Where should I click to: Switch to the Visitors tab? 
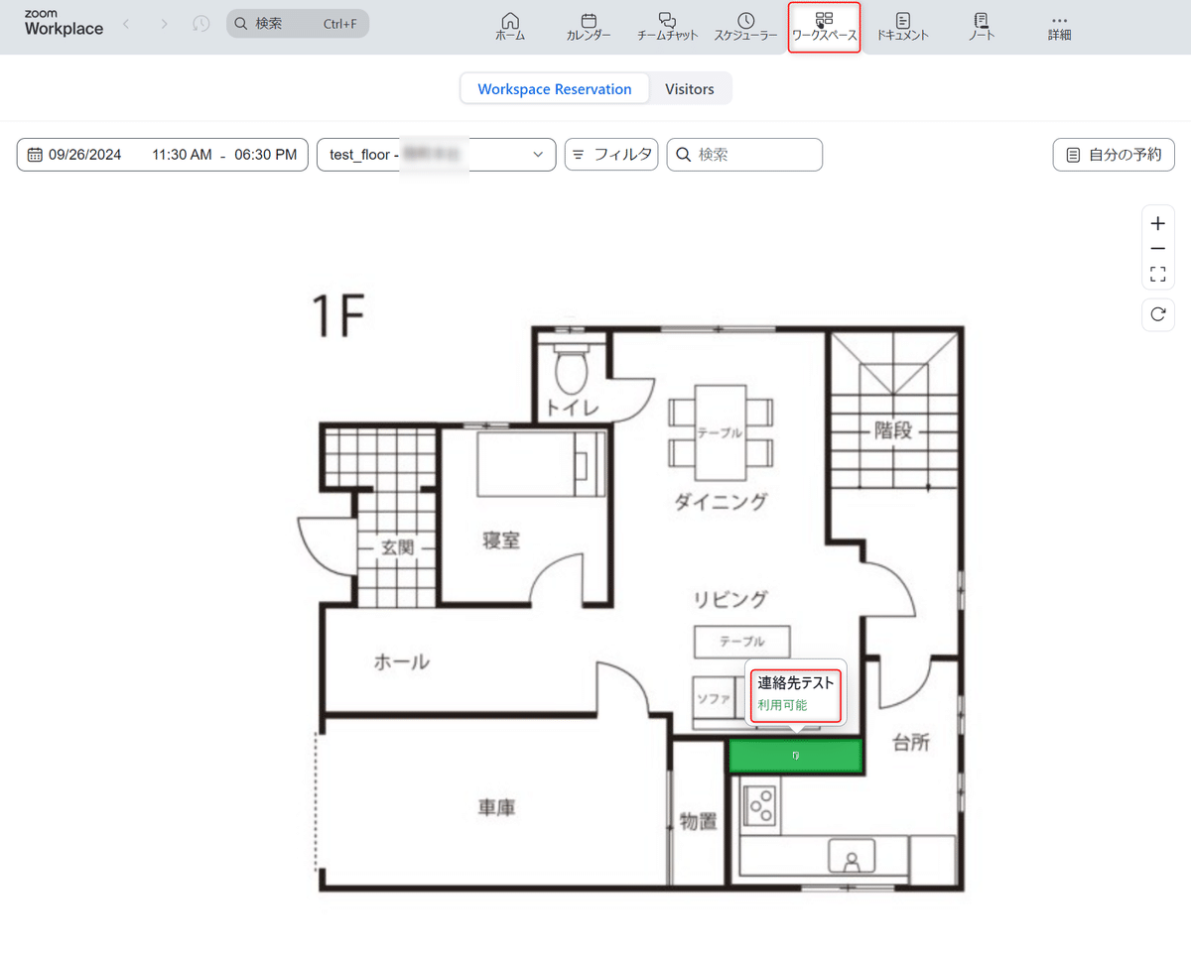tap(690, 89)
